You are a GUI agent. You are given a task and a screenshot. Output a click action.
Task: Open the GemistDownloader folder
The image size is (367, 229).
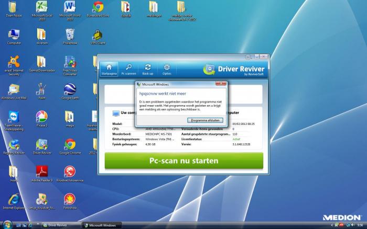point(42,64)
